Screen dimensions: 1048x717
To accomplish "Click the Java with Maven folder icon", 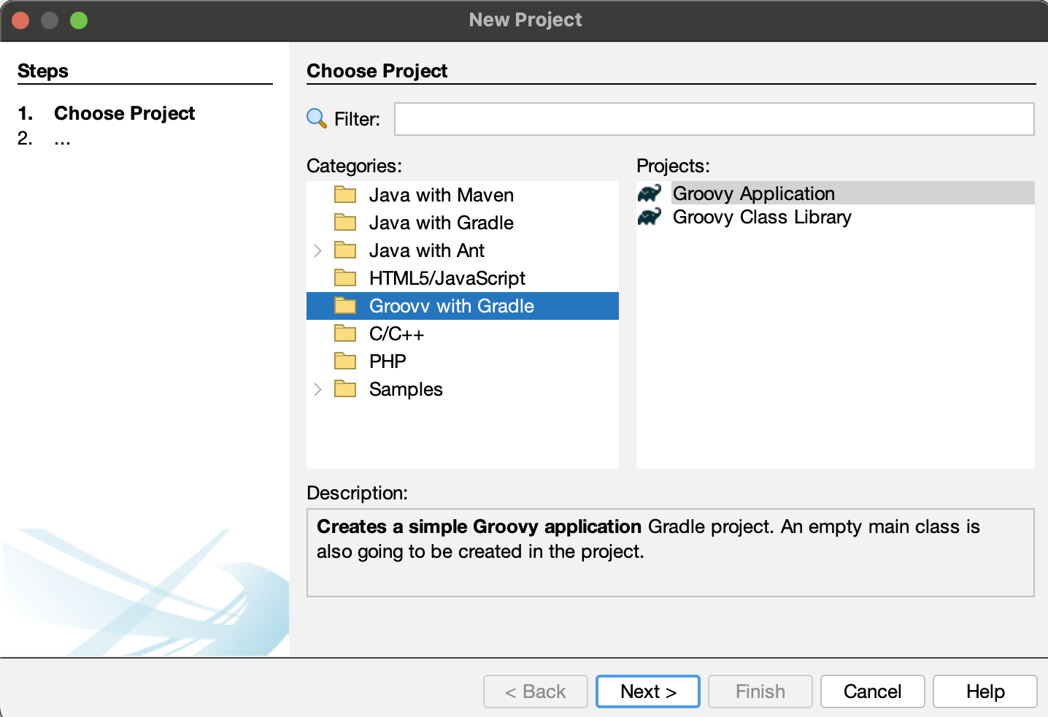I will (x=345, y=195).
